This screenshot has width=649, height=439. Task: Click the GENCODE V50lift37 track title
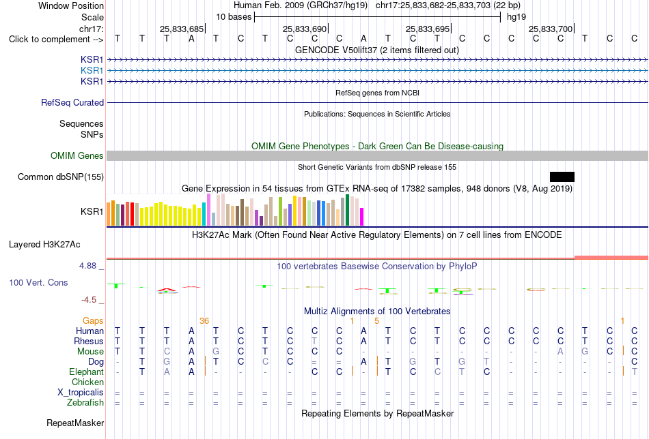click(377, 50)
